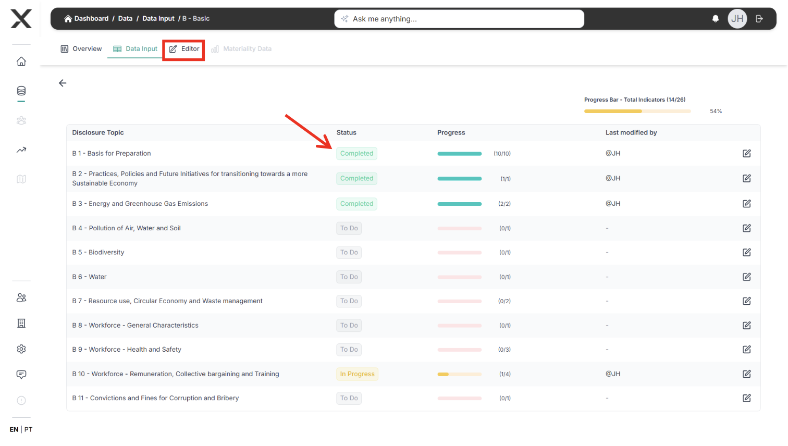Select B 9 - Workforce - Health and Safety
788x446 pixels.
click(x=127, y=350)
